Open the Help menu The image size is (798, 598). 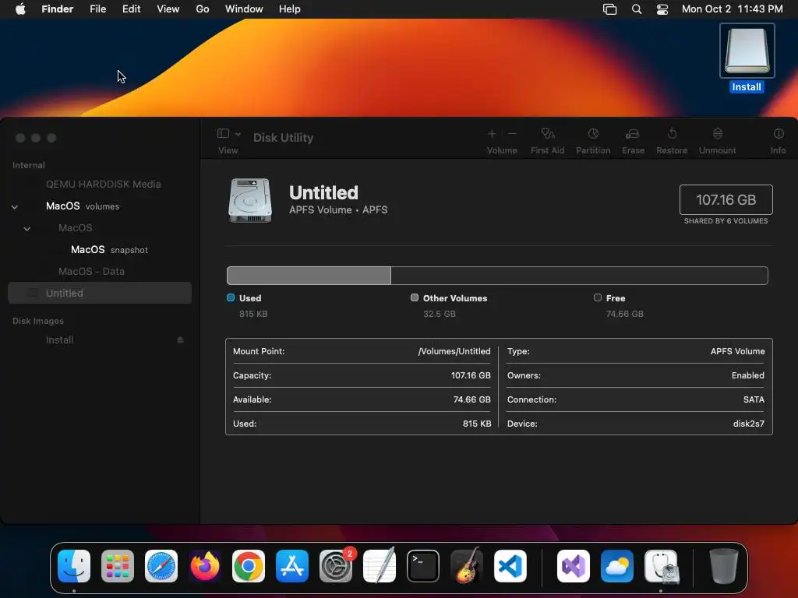click(x=290, y=9)
